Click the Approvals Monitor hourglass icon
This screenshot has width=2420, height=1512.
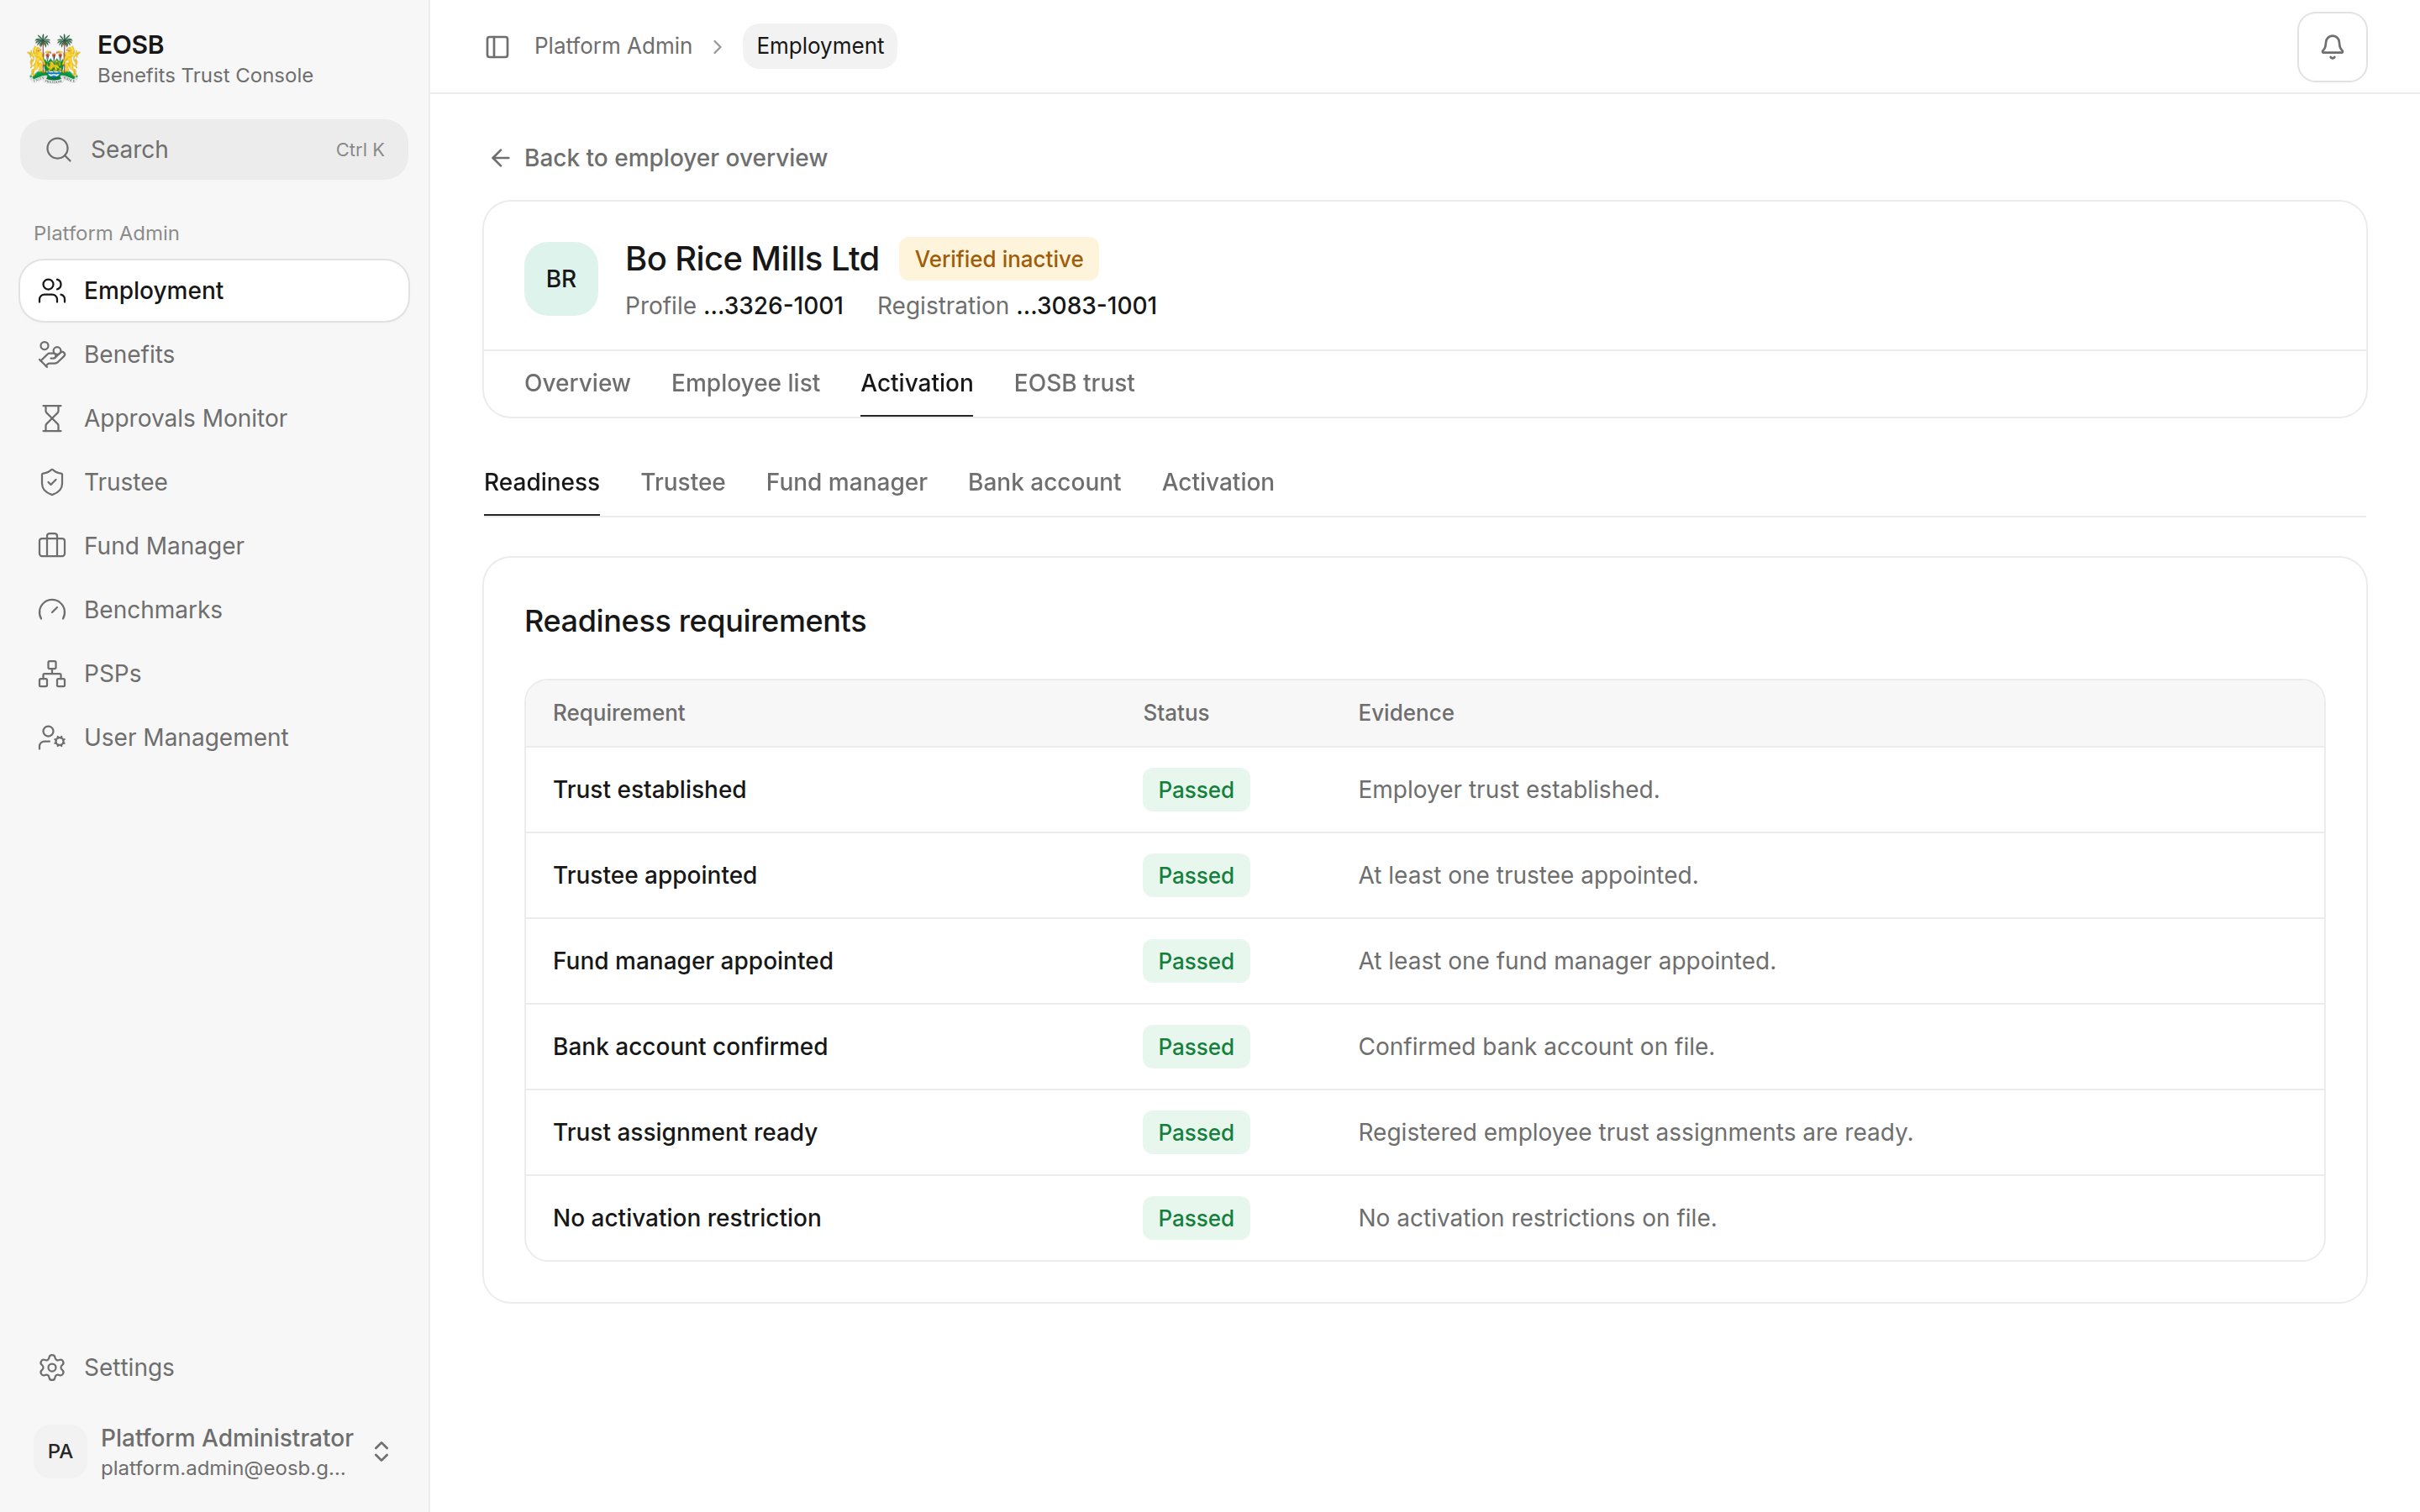coord(52,418)
